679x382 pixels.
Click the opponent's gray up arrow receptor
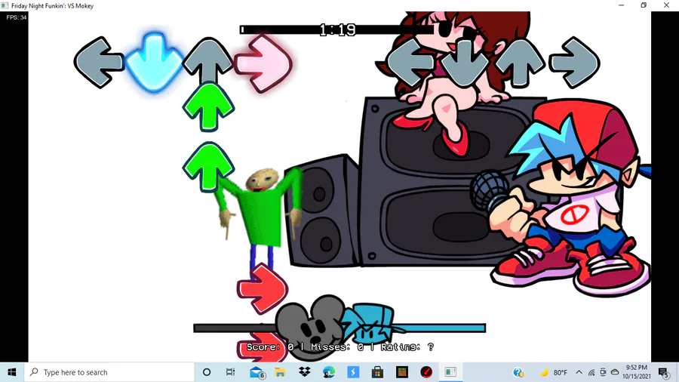pos(520,63)
